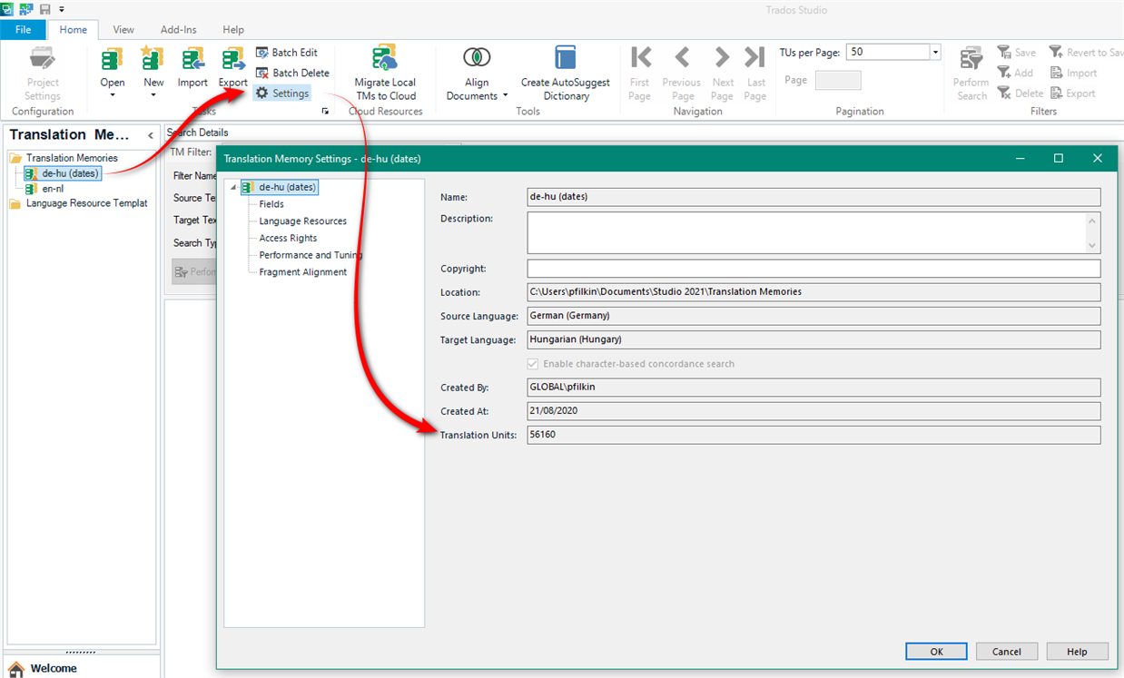The width and height of the screenshot is (1124, 678).
Task: Click the New translation memory icon
Action: tap(153, 59)
